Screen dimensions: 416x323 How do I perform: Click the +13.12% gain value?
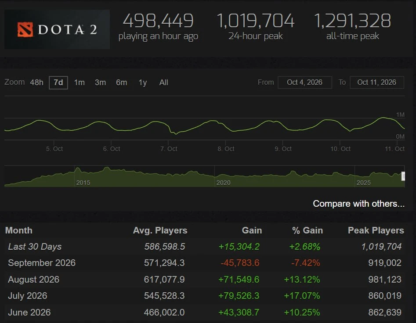pos(302,280)
